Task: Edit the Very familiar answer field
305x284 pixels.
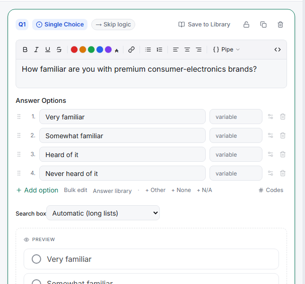Action: 122,117
